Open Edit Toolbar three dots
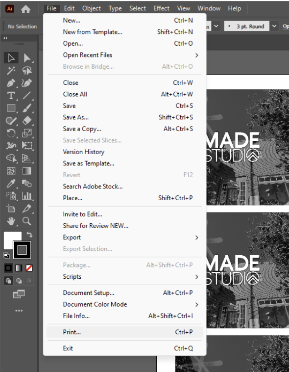Image resolution: width=289 pixels, height=372 pixels. (19, 311)
